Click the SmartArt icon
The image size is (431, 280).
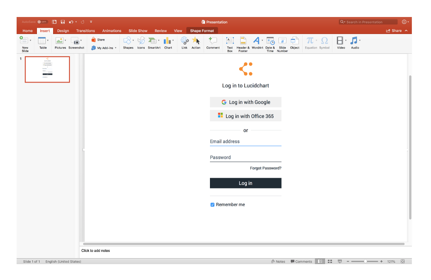click(152, 41)
